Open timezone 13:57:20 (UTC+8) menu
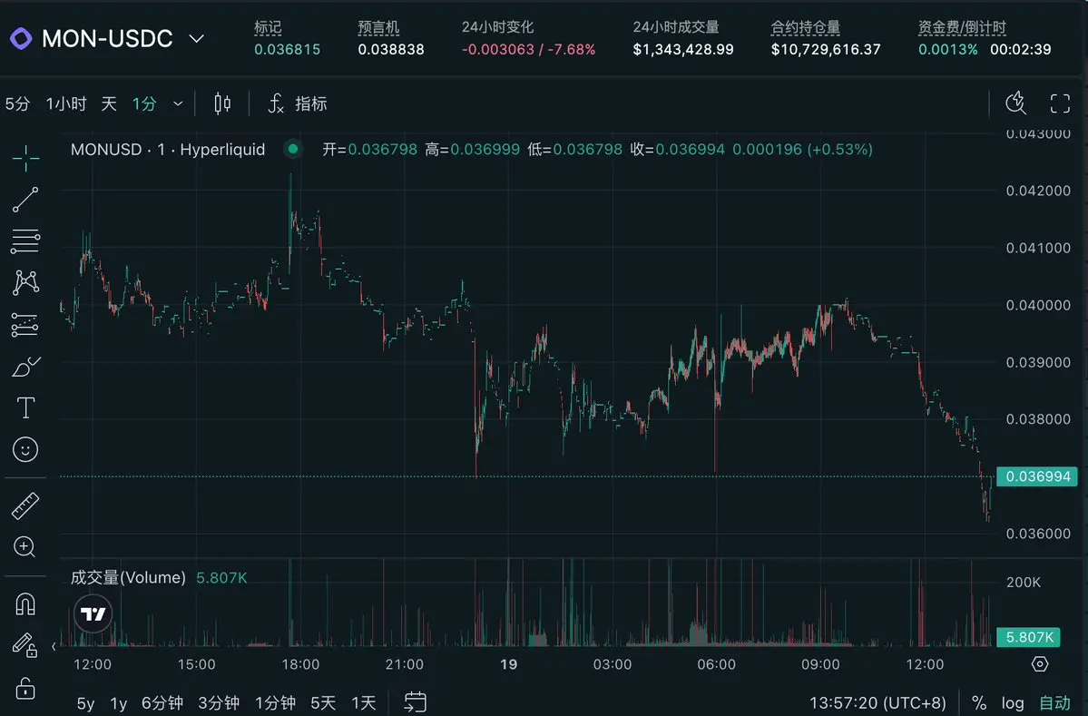This screenshot has height=716, width=1088. click(x=877, y=702)
